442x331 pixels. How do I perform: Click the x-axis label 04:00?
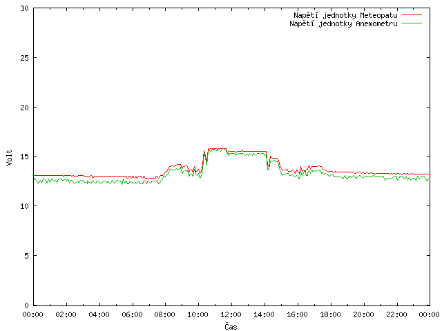pyautogui.click(x=99, y=314)
